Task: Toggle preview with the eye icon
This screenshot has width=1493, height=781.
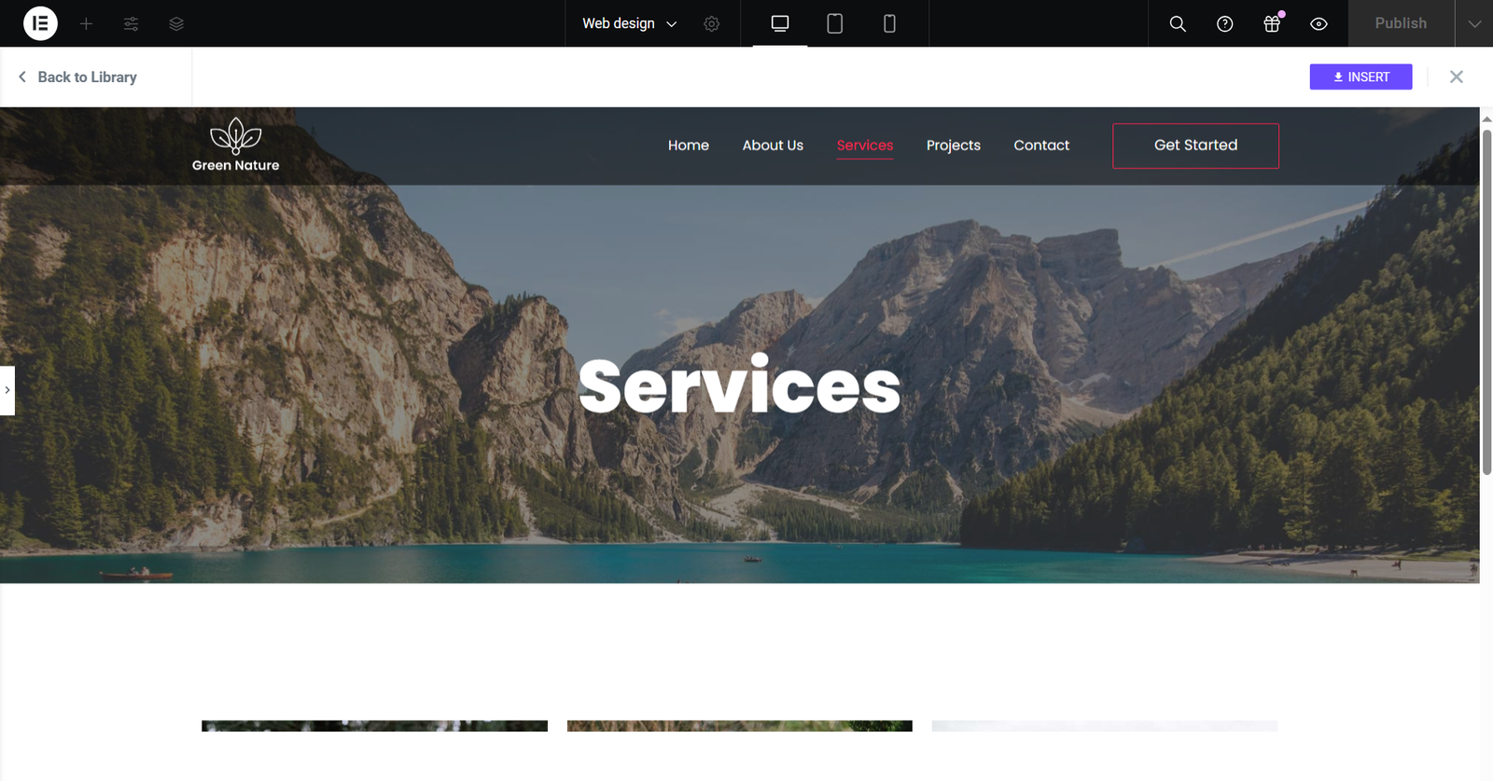Action: coord(1319,23)
